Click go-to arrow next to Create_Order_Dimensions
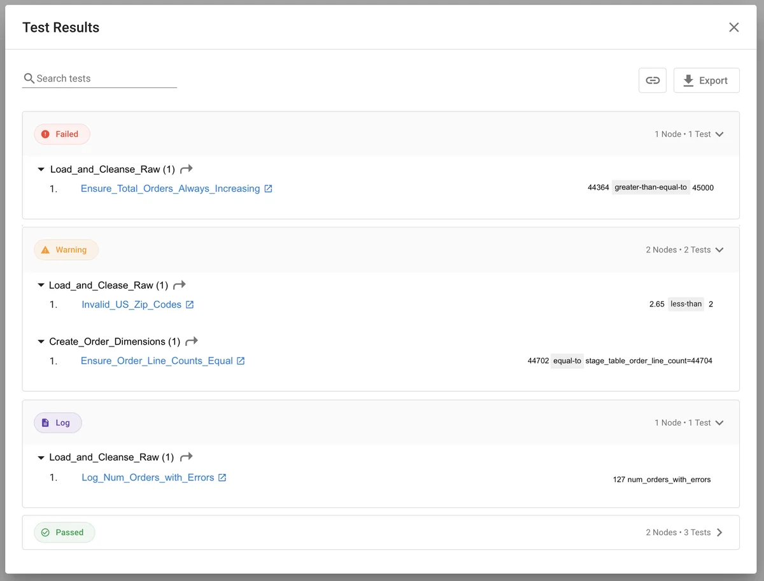This screenshot has width=764, height=581. pos(192,341)
